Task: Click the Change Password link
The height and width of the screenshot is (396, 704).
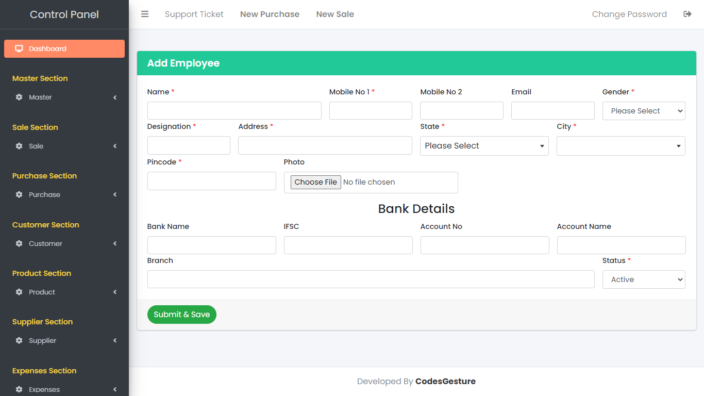Action: 629,14
